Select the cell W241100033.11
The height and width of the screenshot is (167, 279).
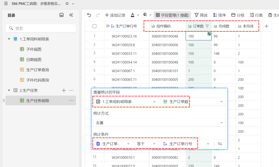pos(127,53)
